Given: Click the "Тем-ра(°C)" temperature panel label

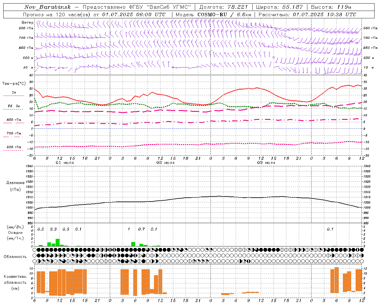Looking at the screenshot, I should point(14,84).
